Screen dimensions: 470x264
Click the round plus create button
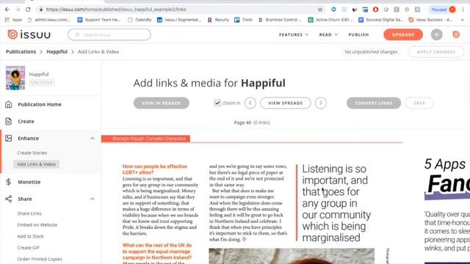coord(436,34)
